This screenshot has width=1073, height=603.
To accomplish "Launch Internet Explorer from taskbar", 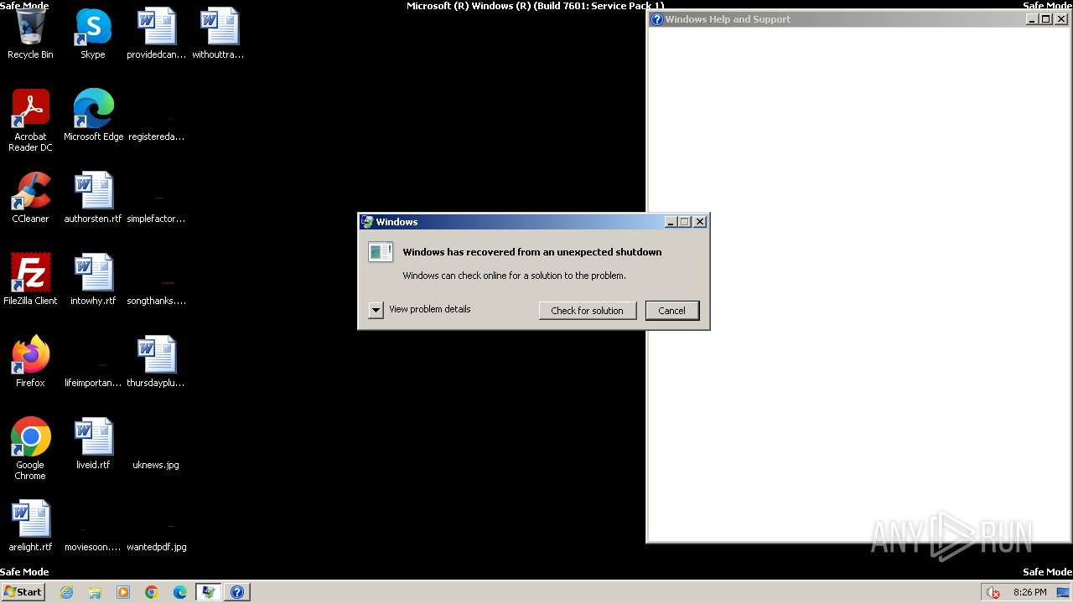I will [x=66, y=592].
